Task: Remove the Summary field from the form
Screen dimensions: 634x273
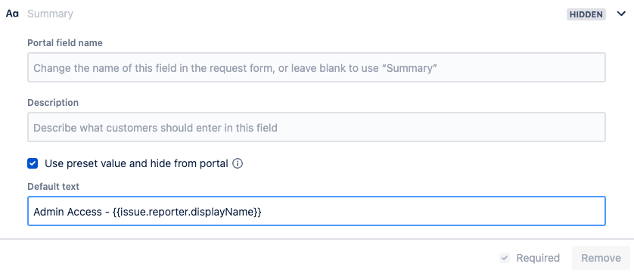Action: [x=601, y=258]
